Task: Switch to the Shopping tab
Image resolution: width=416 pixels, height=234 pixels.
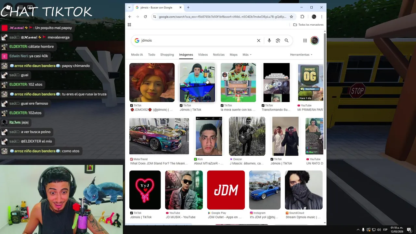Action: (x=167, y=55)
